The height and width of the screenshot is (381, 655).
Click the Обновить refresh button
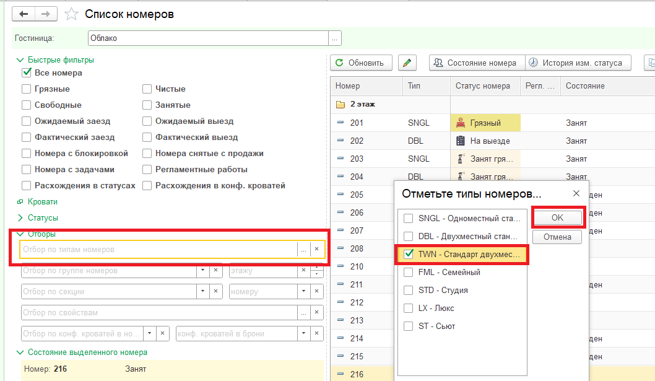click(x=361, y=63)
